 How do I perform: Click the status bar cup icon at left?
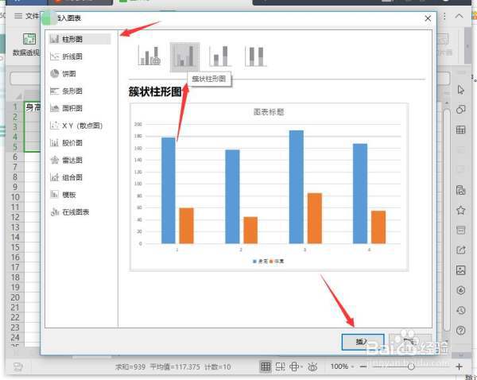(x=18, y=366)
